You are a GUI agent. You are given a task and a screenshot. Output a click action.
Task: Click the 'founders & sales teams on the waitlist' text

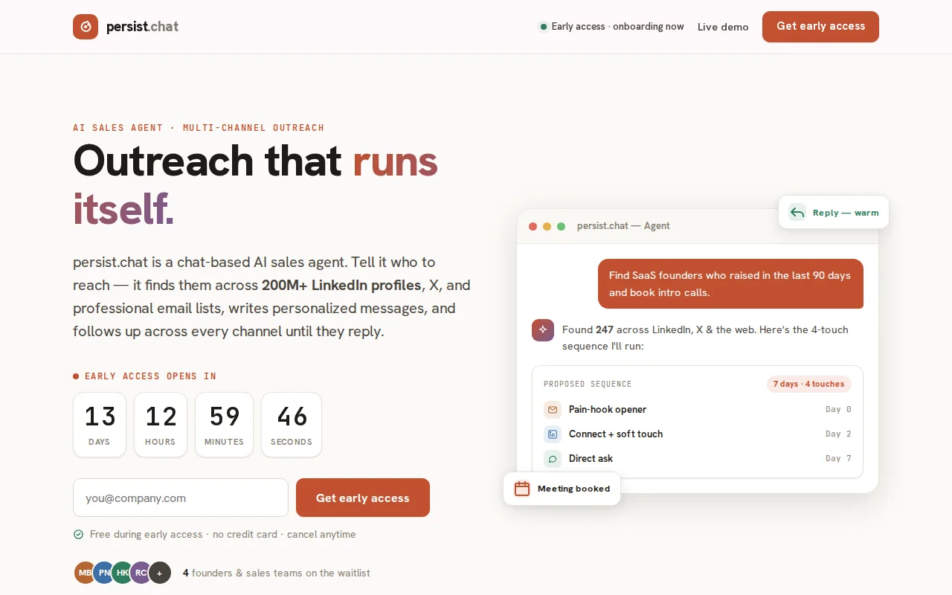click(x=281, y=573)
